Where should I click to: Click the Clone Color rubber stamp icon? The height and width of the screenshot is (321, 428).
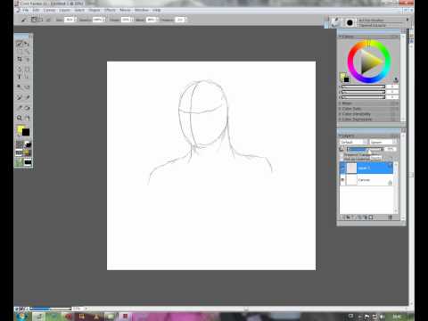click(396, 79)
